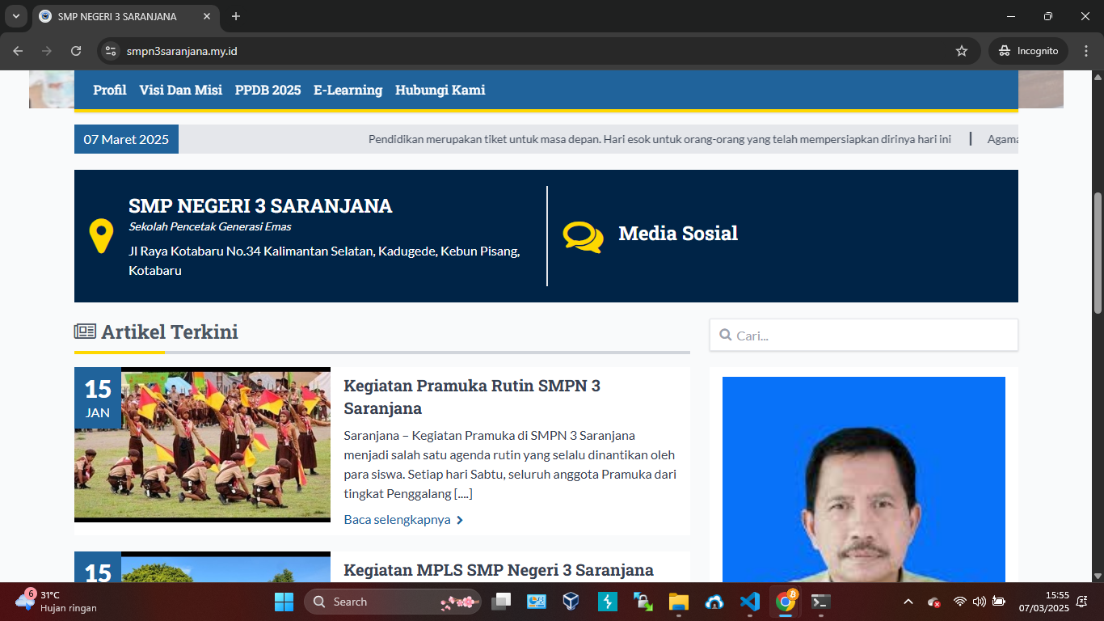This screenshot has width=1104, height=621.
Task: Click the scrollbar up arrow
Action: click(x=1098, y=76)
